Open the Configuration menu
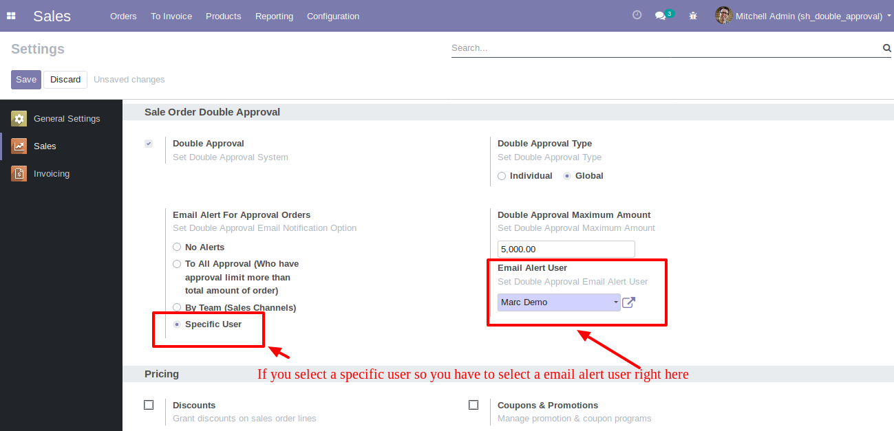 coord(332,16)
